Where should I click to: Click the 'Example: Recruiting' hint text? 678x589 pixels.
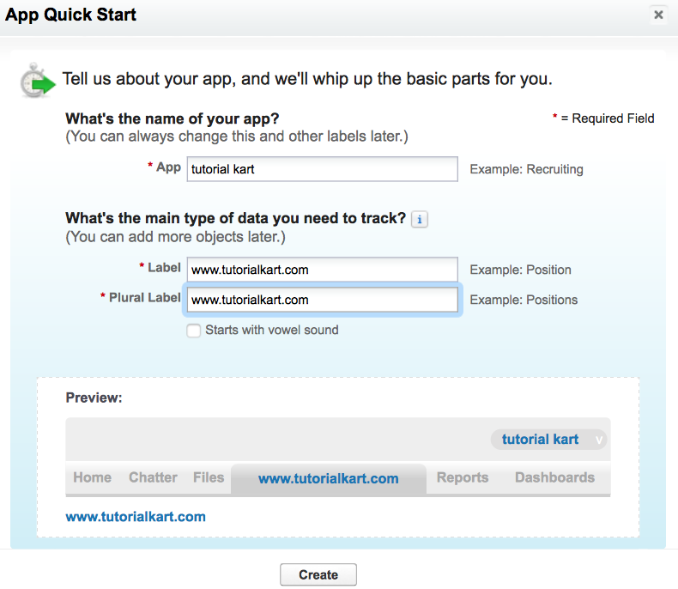pyautogui.click(x=526, y=169)
